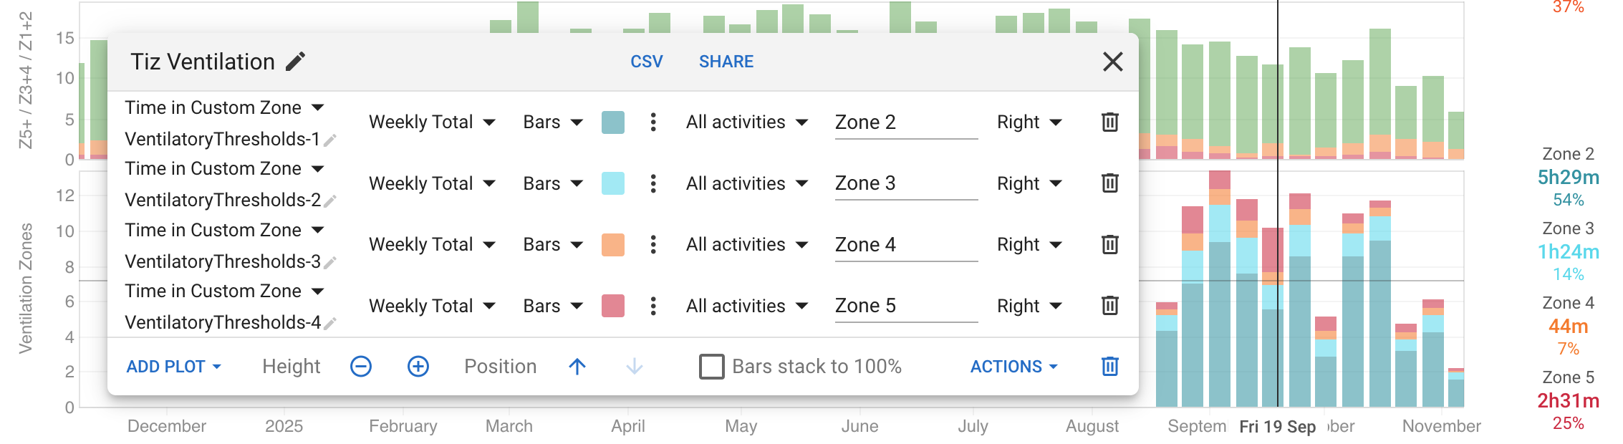The image size is (1623, 444).
Task: Increase chart height with plus icon
Action: coord(418,367)
